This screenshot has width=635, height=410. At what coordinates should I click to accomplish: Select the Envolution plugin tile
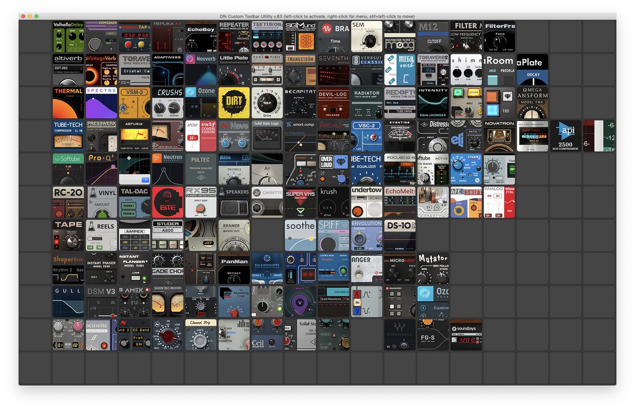click(x=367, y=235)
